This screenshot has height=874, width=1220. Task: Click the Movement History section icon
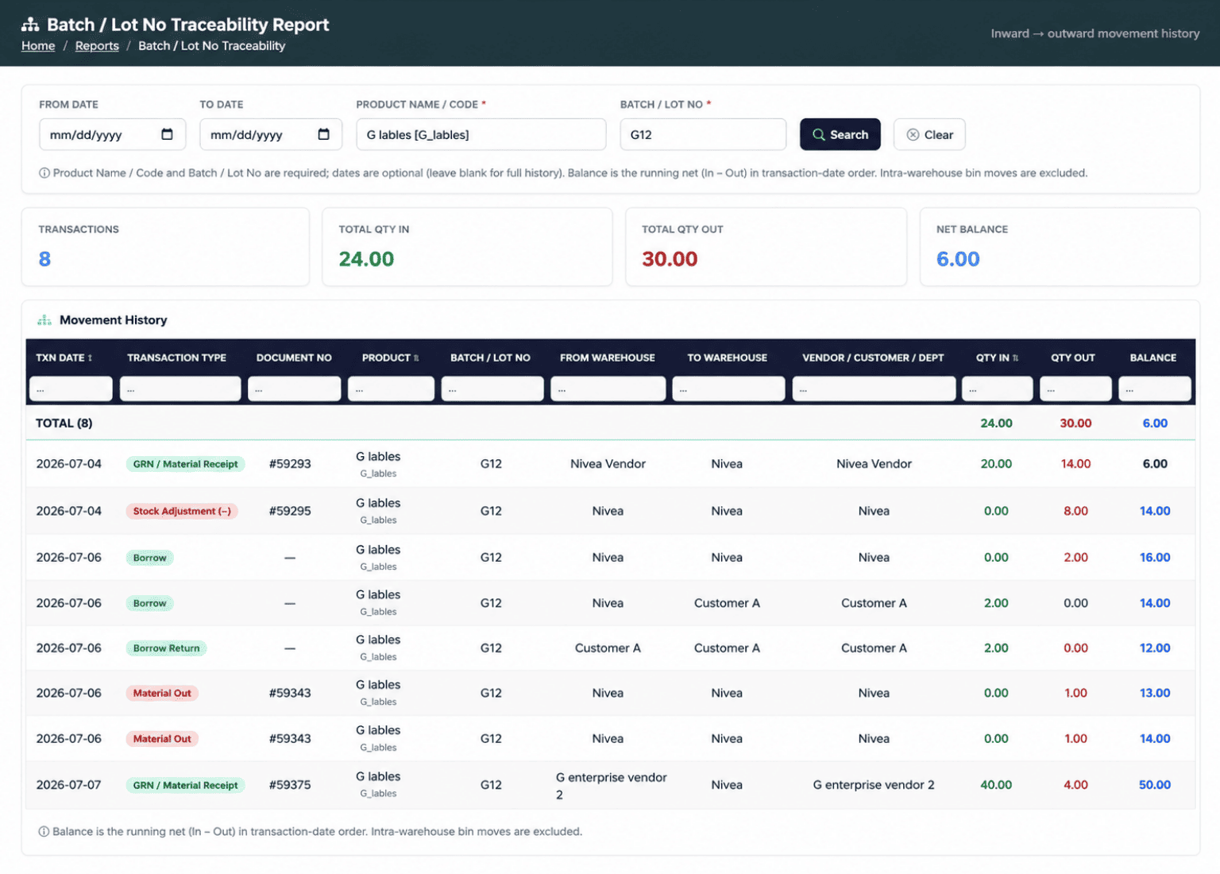[44, 320]
